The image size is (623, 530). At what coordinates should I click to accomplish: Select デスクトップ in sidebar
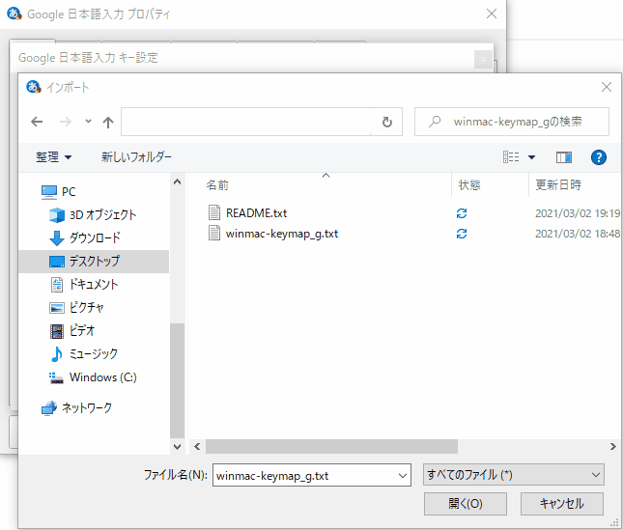(x=94, y=262)
